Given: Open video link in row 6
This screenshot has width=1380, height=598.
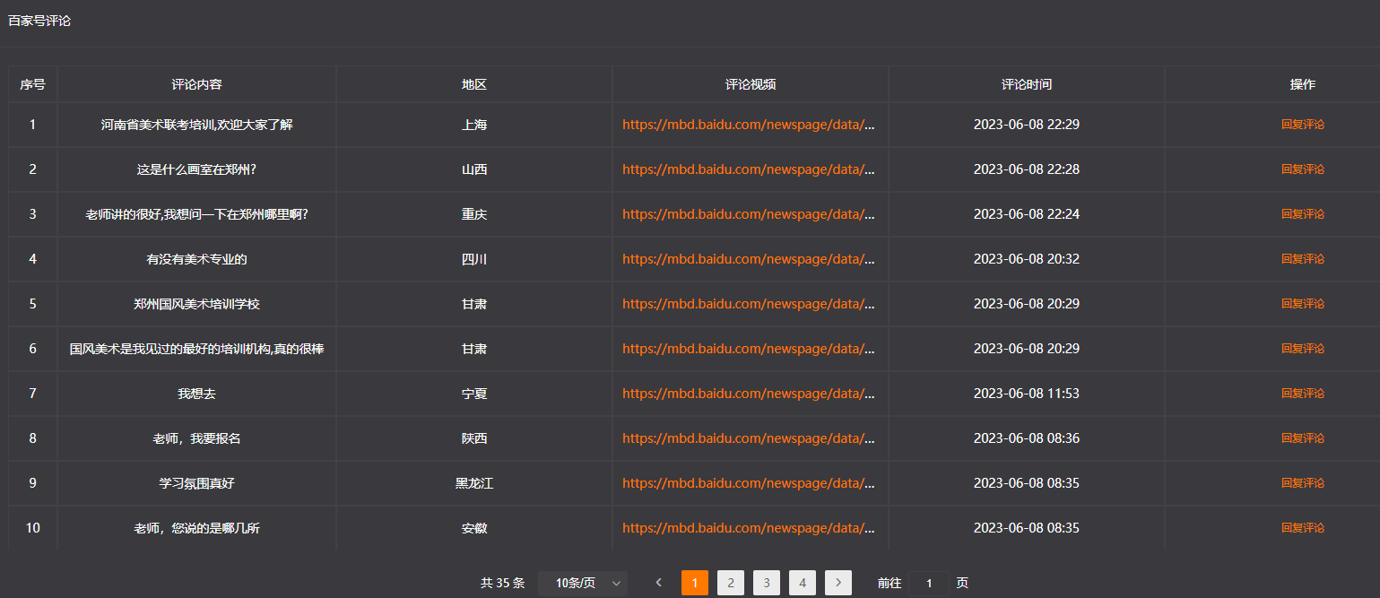Looking at the screenshot, I should (749, 349).
